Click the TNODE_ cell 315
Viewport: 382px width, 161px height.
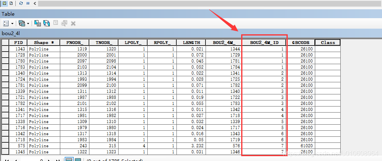pyautogui.click(x=104, y=146)
